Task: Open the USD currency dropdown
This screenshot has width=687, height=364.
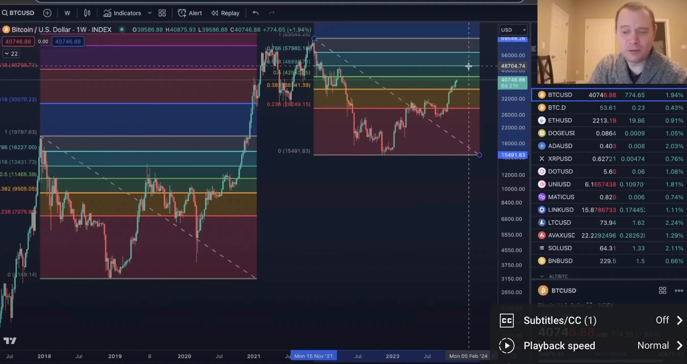Action: click(x=513, y=30)
